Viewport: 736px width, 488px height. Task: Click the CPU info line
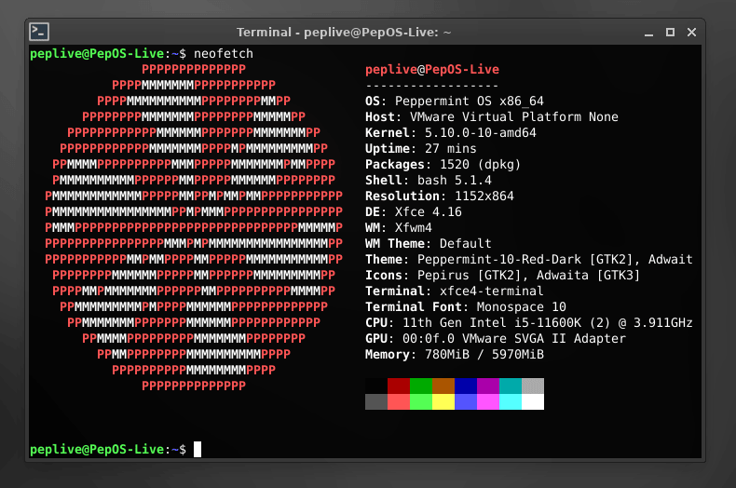528,323
